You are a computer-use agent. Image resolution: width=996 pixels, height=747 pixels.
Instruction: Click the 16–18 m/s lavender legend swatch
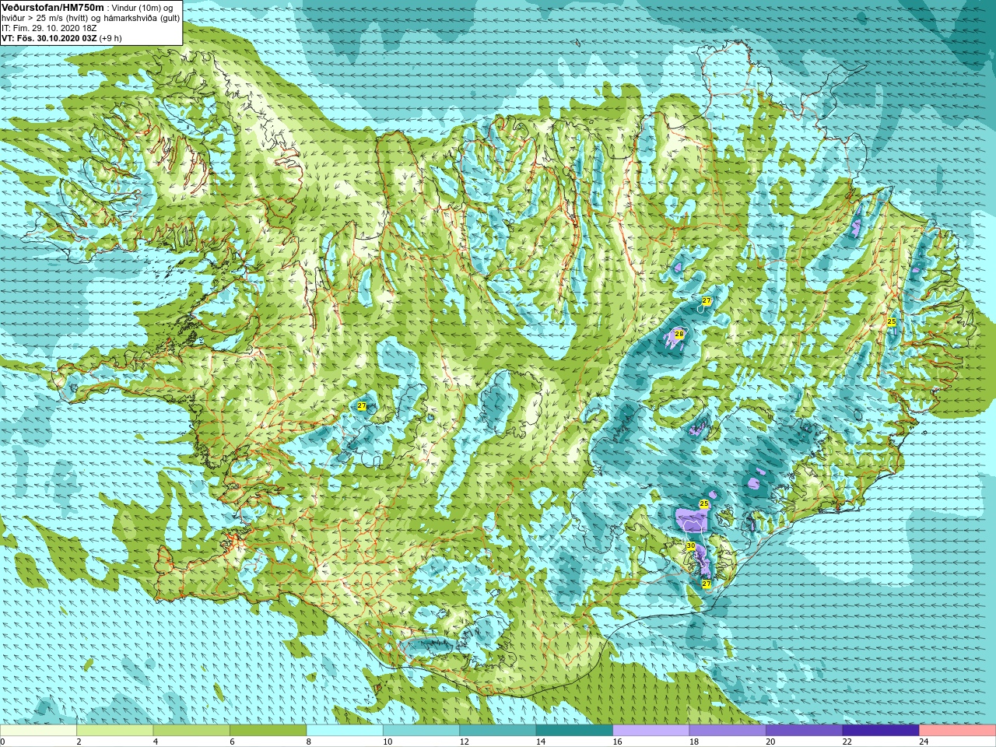[x=651, y=731]
